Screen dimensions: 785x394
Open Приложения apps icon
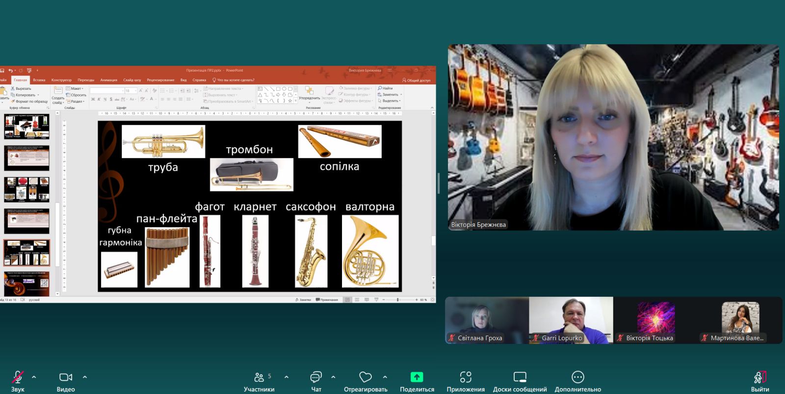tap(465, 378)
